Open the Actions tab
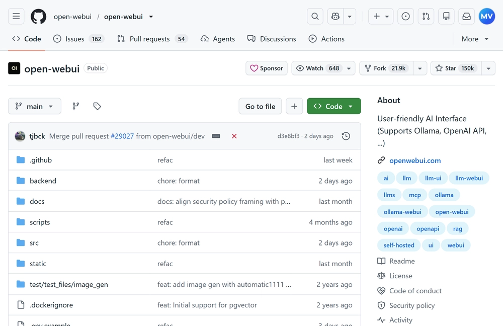Screen dimensions: 503x326 326,39
